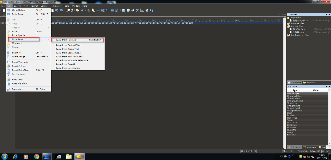Open Properties from Edit menu
The image size is (331, 160).
tap(29, 89)
